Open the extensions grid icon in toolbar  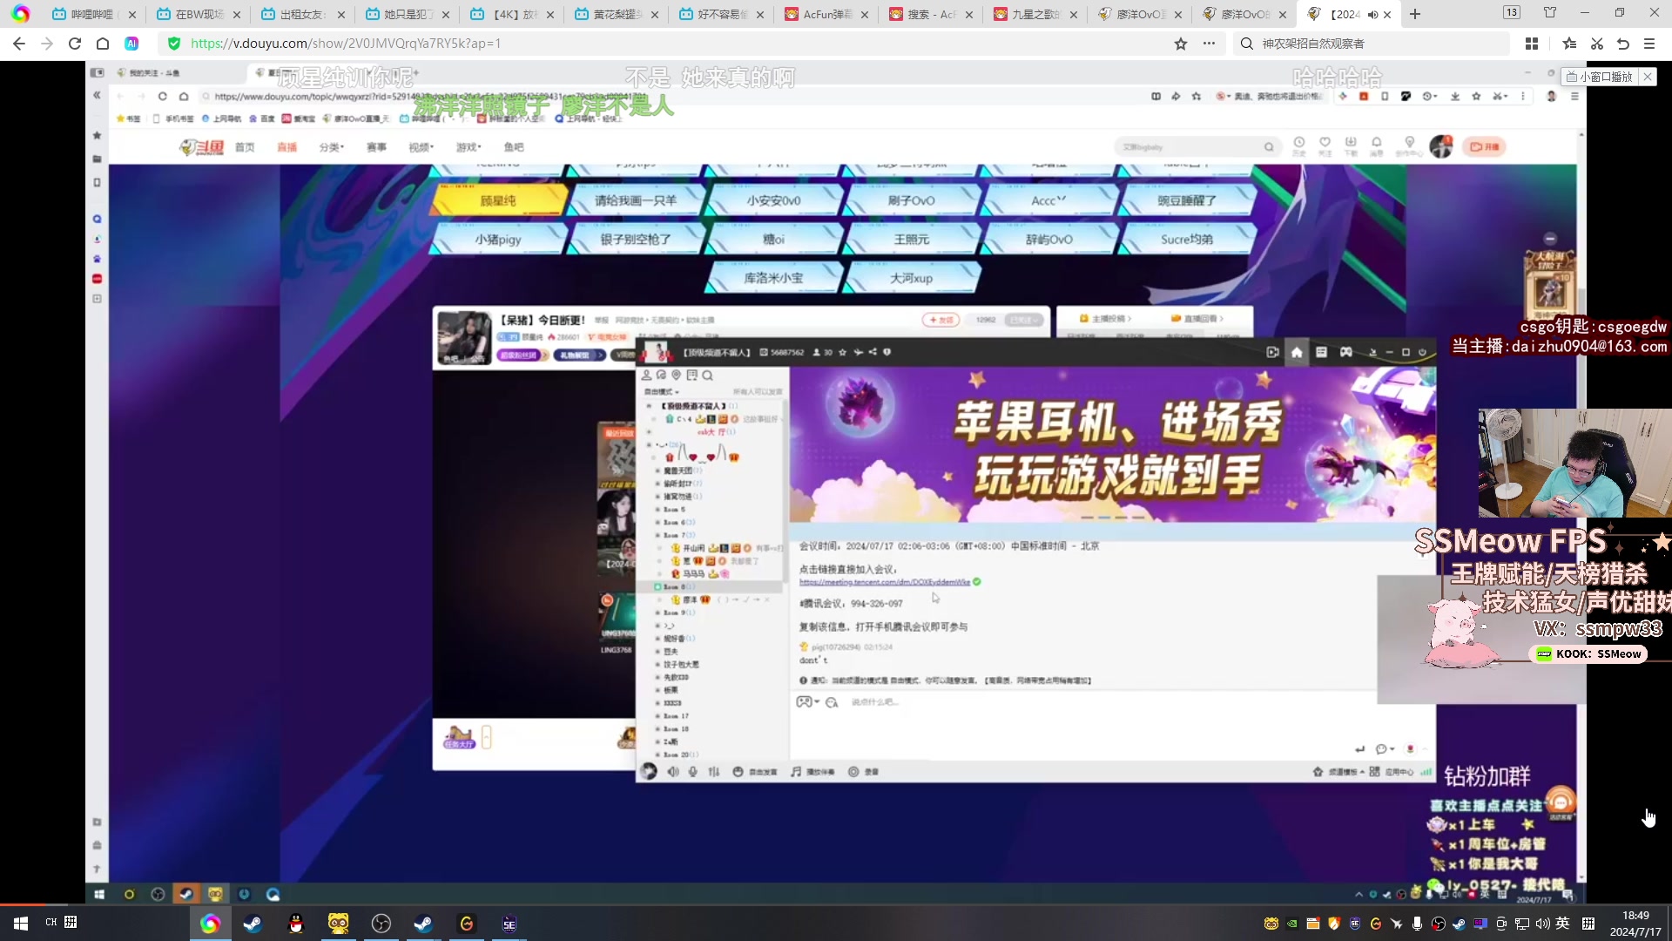click(x=1532, y=44)
